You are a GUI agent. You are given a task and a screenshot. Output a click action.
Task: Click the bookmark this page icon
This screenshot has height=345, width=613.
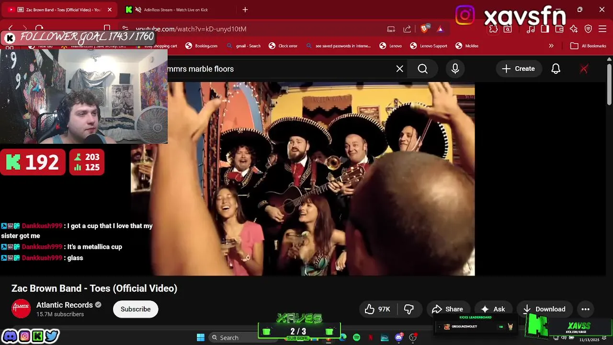[107, 29]
